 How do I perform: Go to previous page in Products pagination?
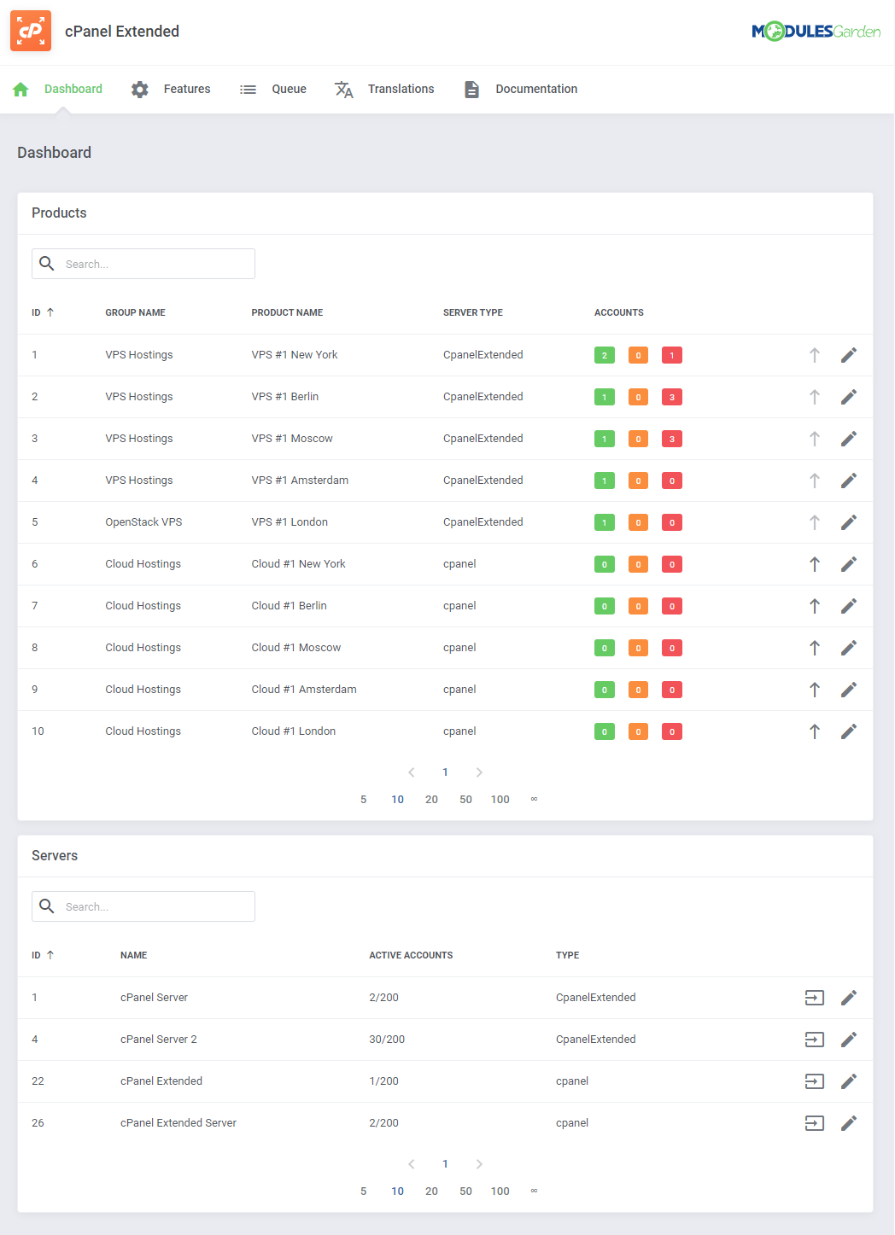pos(412,772)
